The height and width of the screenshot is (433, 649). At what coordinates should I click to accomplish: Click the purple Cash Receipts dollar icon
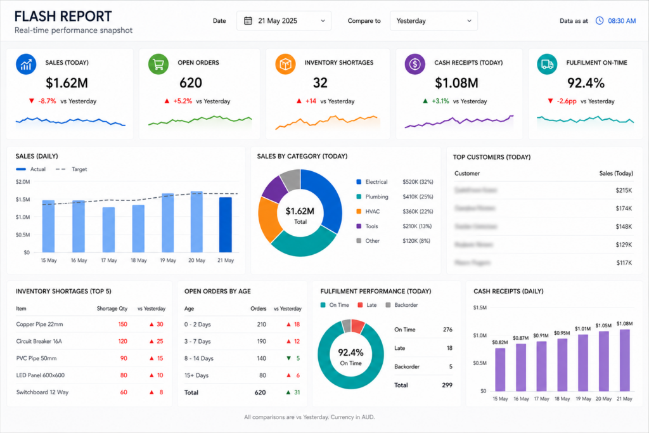414,64
